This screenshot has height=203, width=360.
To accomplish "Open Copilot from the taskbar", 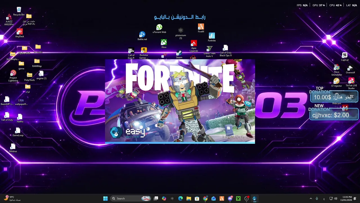I will click(164, 198).
